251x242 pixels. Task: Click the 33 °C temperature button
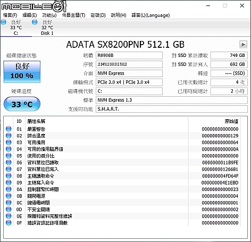tap(22, 104)
